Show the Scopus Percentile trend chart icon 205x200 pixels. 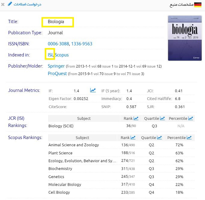pos(189,138)
